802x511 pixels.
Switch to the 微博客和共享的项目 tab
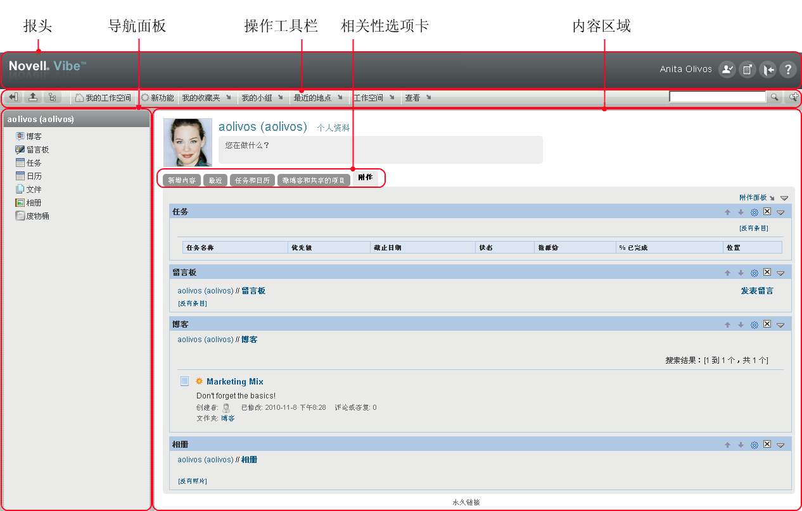314,180
